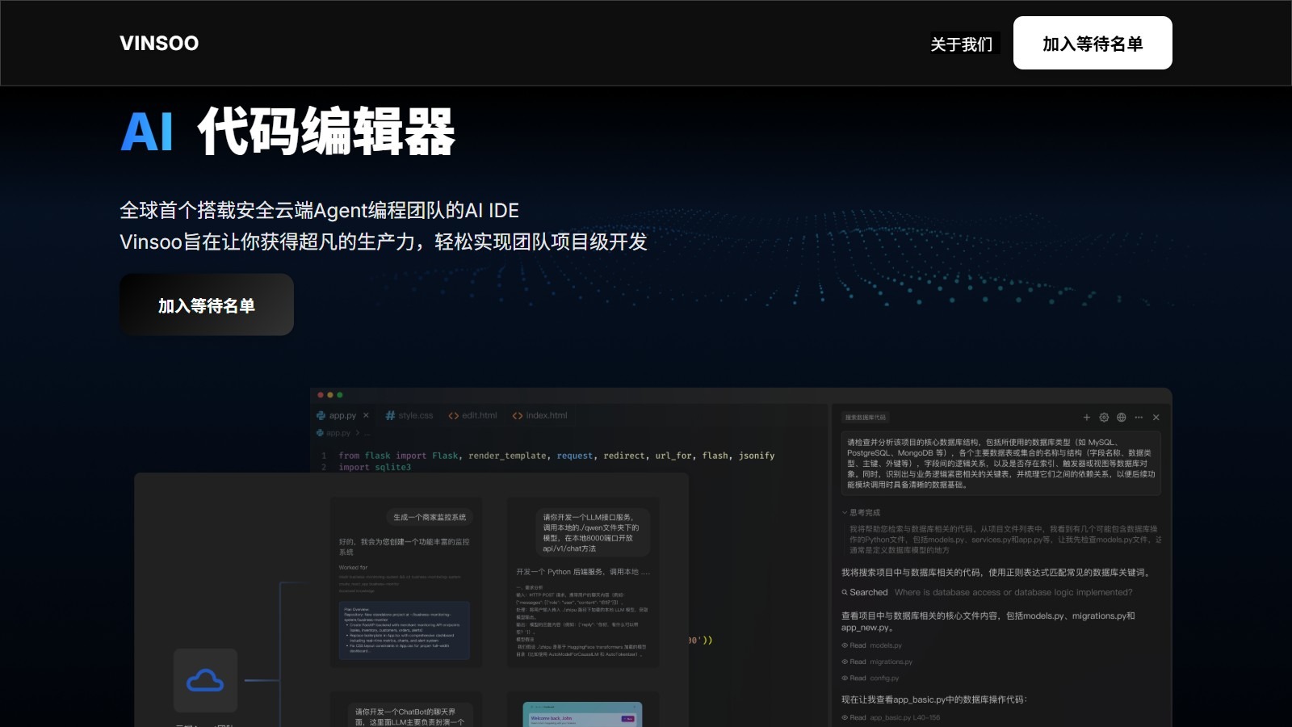Image resolution: width=1292 pixels, height=727 pixels.
Task: Click the 加入等待名单 button in the header
Action: point(1092,43)
